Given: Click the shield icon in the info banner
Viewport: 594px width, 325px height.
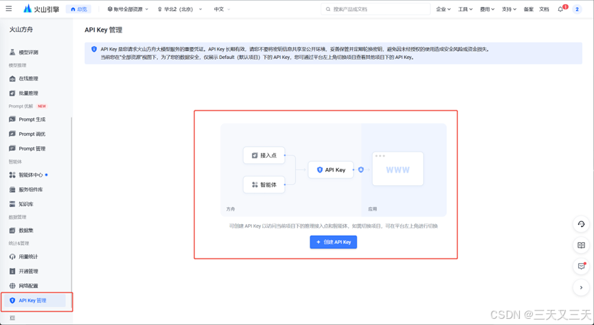Looking at the screenshot, I should pos(94,49).
